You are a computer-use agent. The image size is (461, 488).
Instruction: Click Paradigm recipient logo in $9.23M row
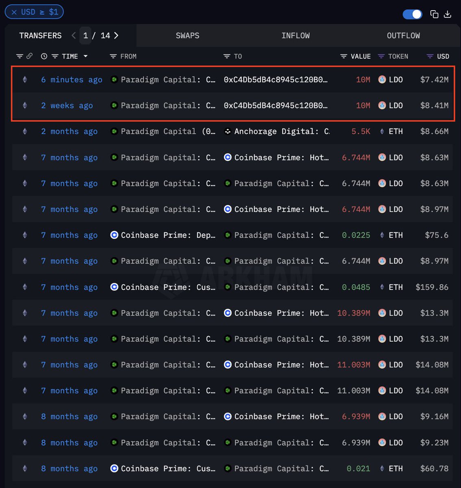pos(228,442)
